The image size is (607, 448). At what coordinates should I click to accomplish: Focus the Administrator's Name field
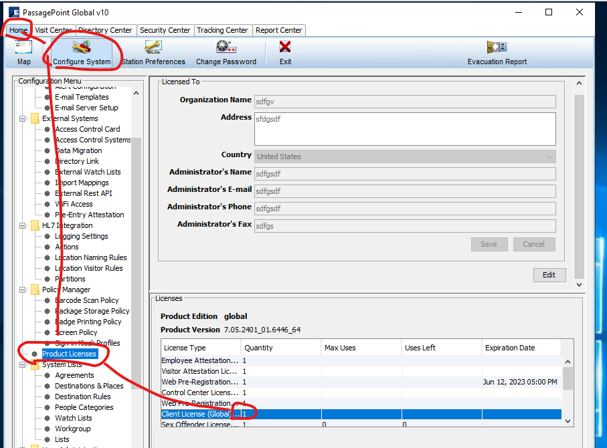tap(405, 174)
